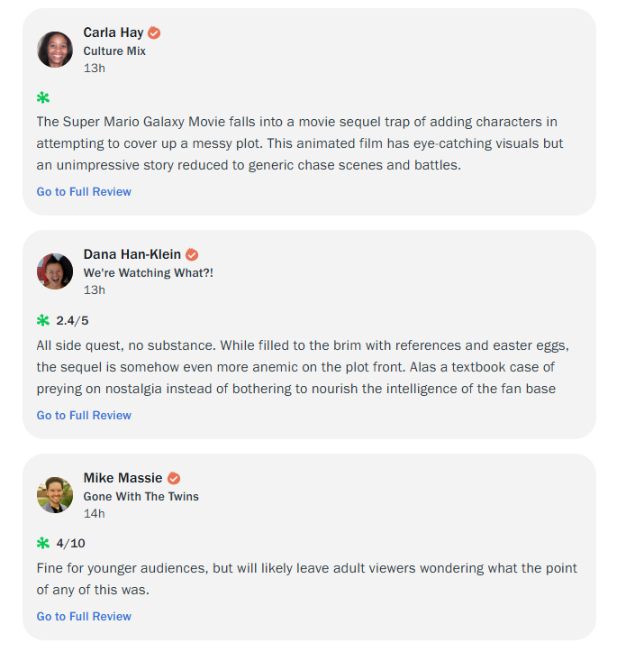Image resolution: width=626 pixels, height=652 pixels.
Task: Open Dana Han-Klein's full review link
Action: point(84,415)
